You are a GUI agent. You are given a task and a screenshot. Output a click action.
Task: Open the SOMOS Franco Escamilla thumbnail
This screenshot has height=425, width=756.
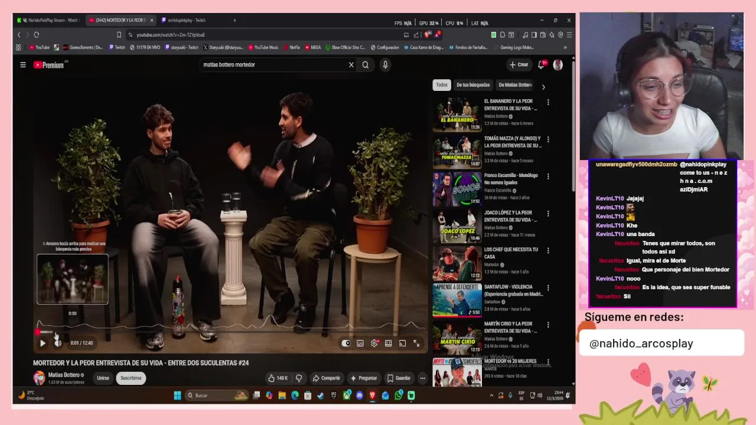click(457, 189)
